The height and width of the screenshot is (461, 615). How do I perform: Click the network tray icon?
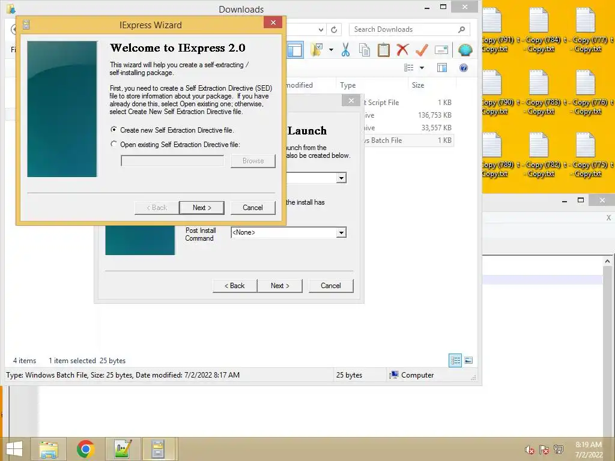(x=559, y=450)
